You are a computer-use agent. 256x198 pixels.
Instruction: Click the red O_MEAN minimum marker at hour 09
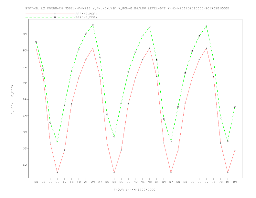coord(57,172)
